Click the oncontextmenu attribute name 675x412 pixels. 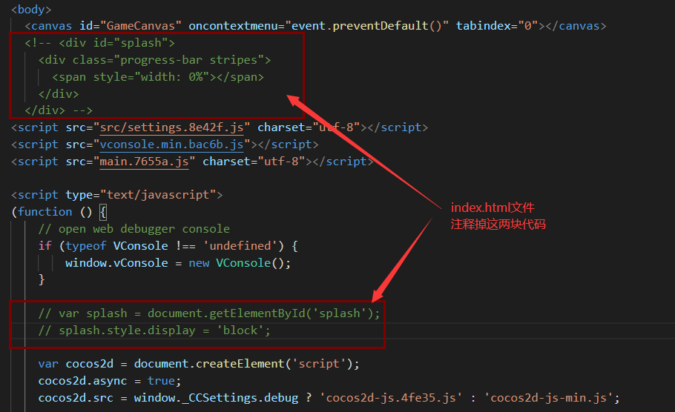point(234,26)
